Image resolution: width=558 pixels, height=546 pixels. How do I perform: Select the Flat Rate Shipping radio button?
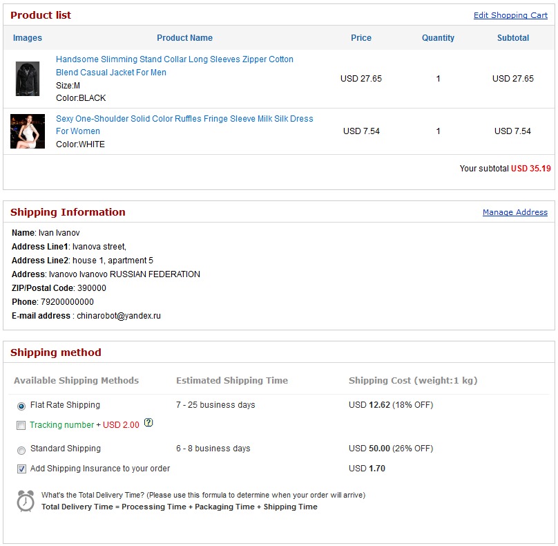click(x=21, y=406)
